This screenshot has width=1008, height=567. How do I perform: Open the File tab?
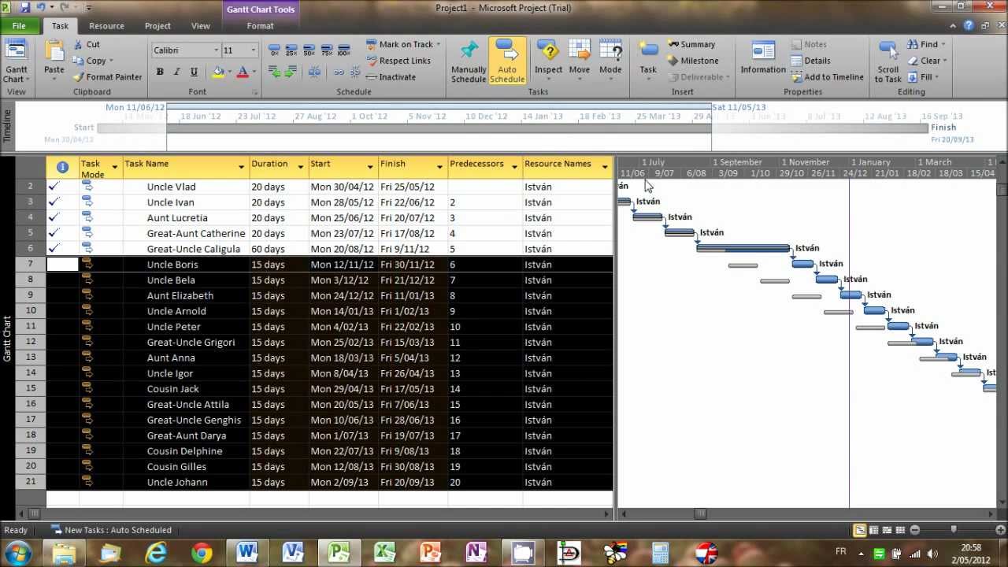tap(19, 26)
